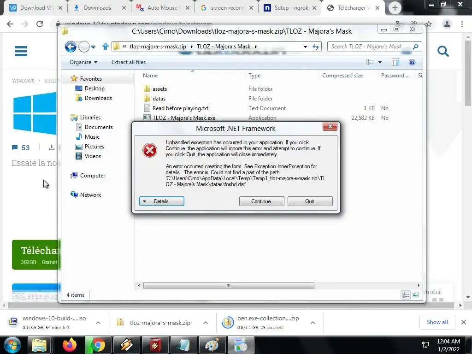Screen dimensions: 472x354
Task: Close the Microsoft .NET Framework dialog
Action: (x=330, y=126)
